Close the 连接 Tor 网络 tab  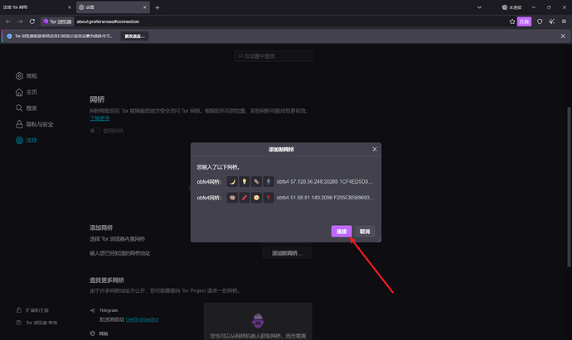pos(70,7)
